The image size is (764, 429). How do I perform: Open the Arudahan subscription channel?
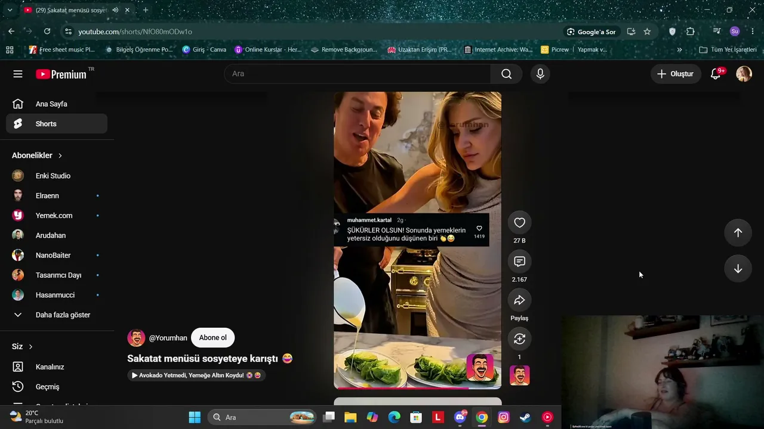point(57,235)
